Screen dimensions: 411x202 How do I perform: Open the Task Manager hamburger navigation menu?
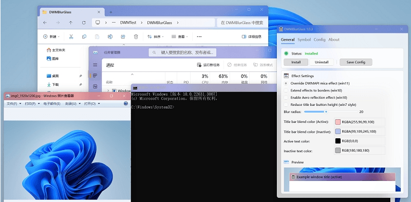pos(95,65)
